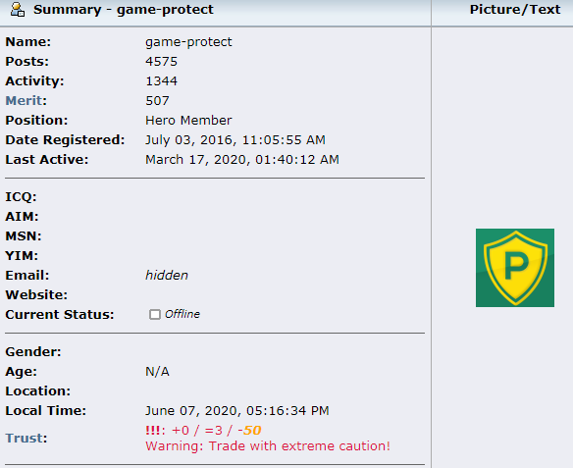
Task: Click the Offline status indicator box
Action: tap(155, 314)
